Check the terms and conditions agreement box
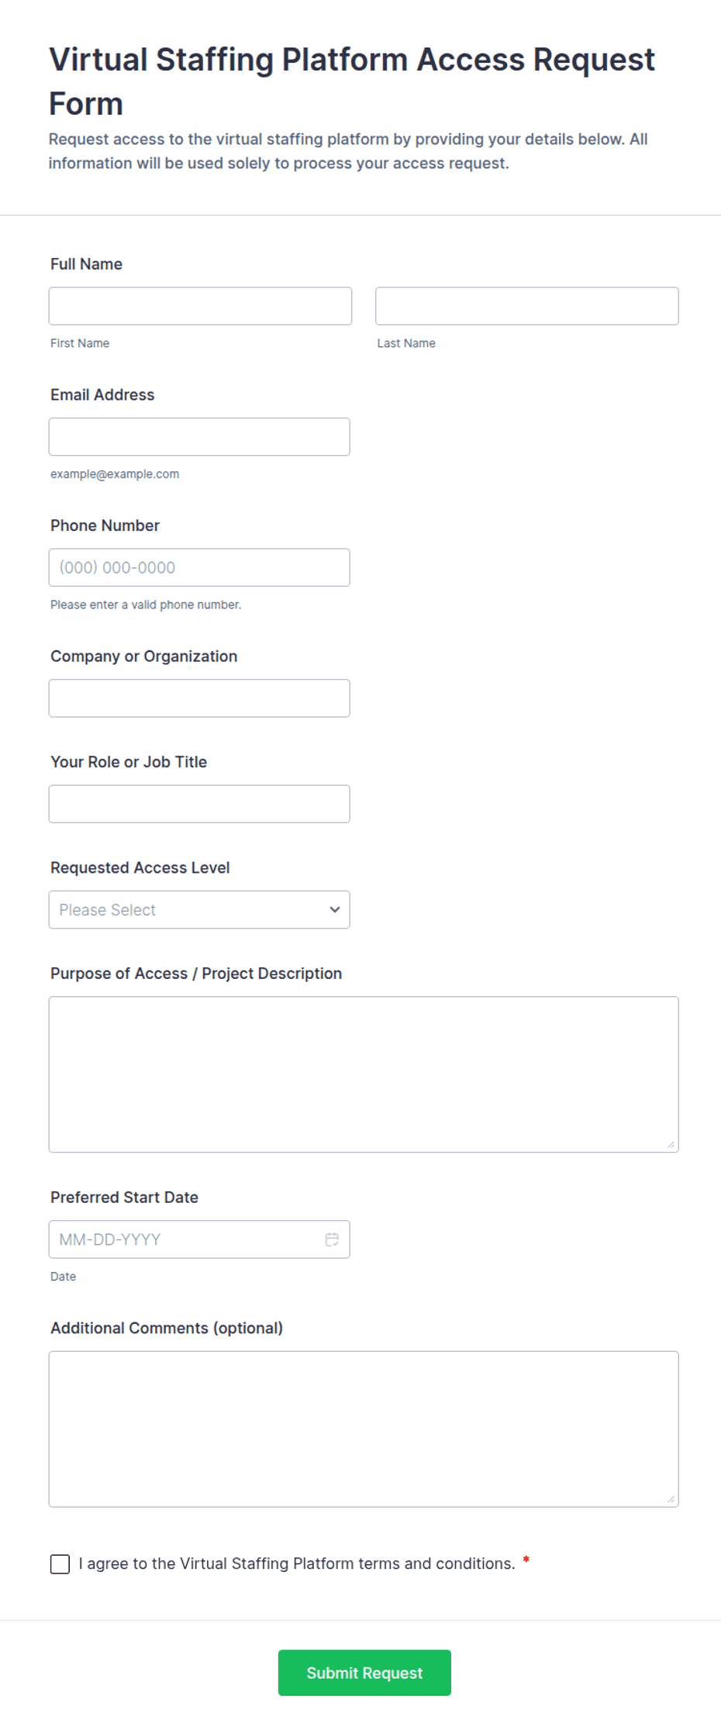The image size is (721, 1734). [x=60, y=1564]
